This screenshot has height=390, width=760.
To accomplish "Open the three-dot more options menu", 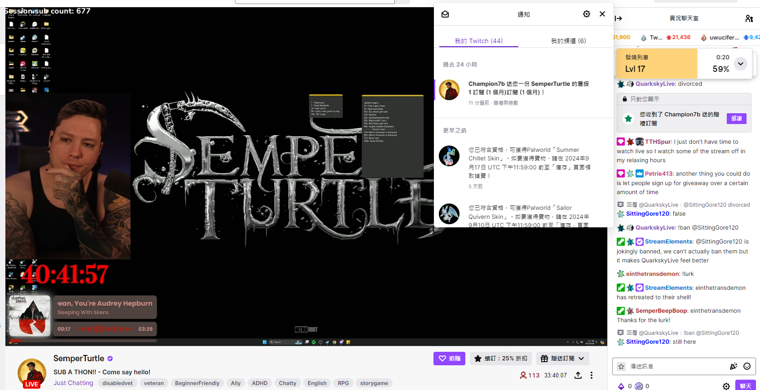I will (x=592, y=375).
